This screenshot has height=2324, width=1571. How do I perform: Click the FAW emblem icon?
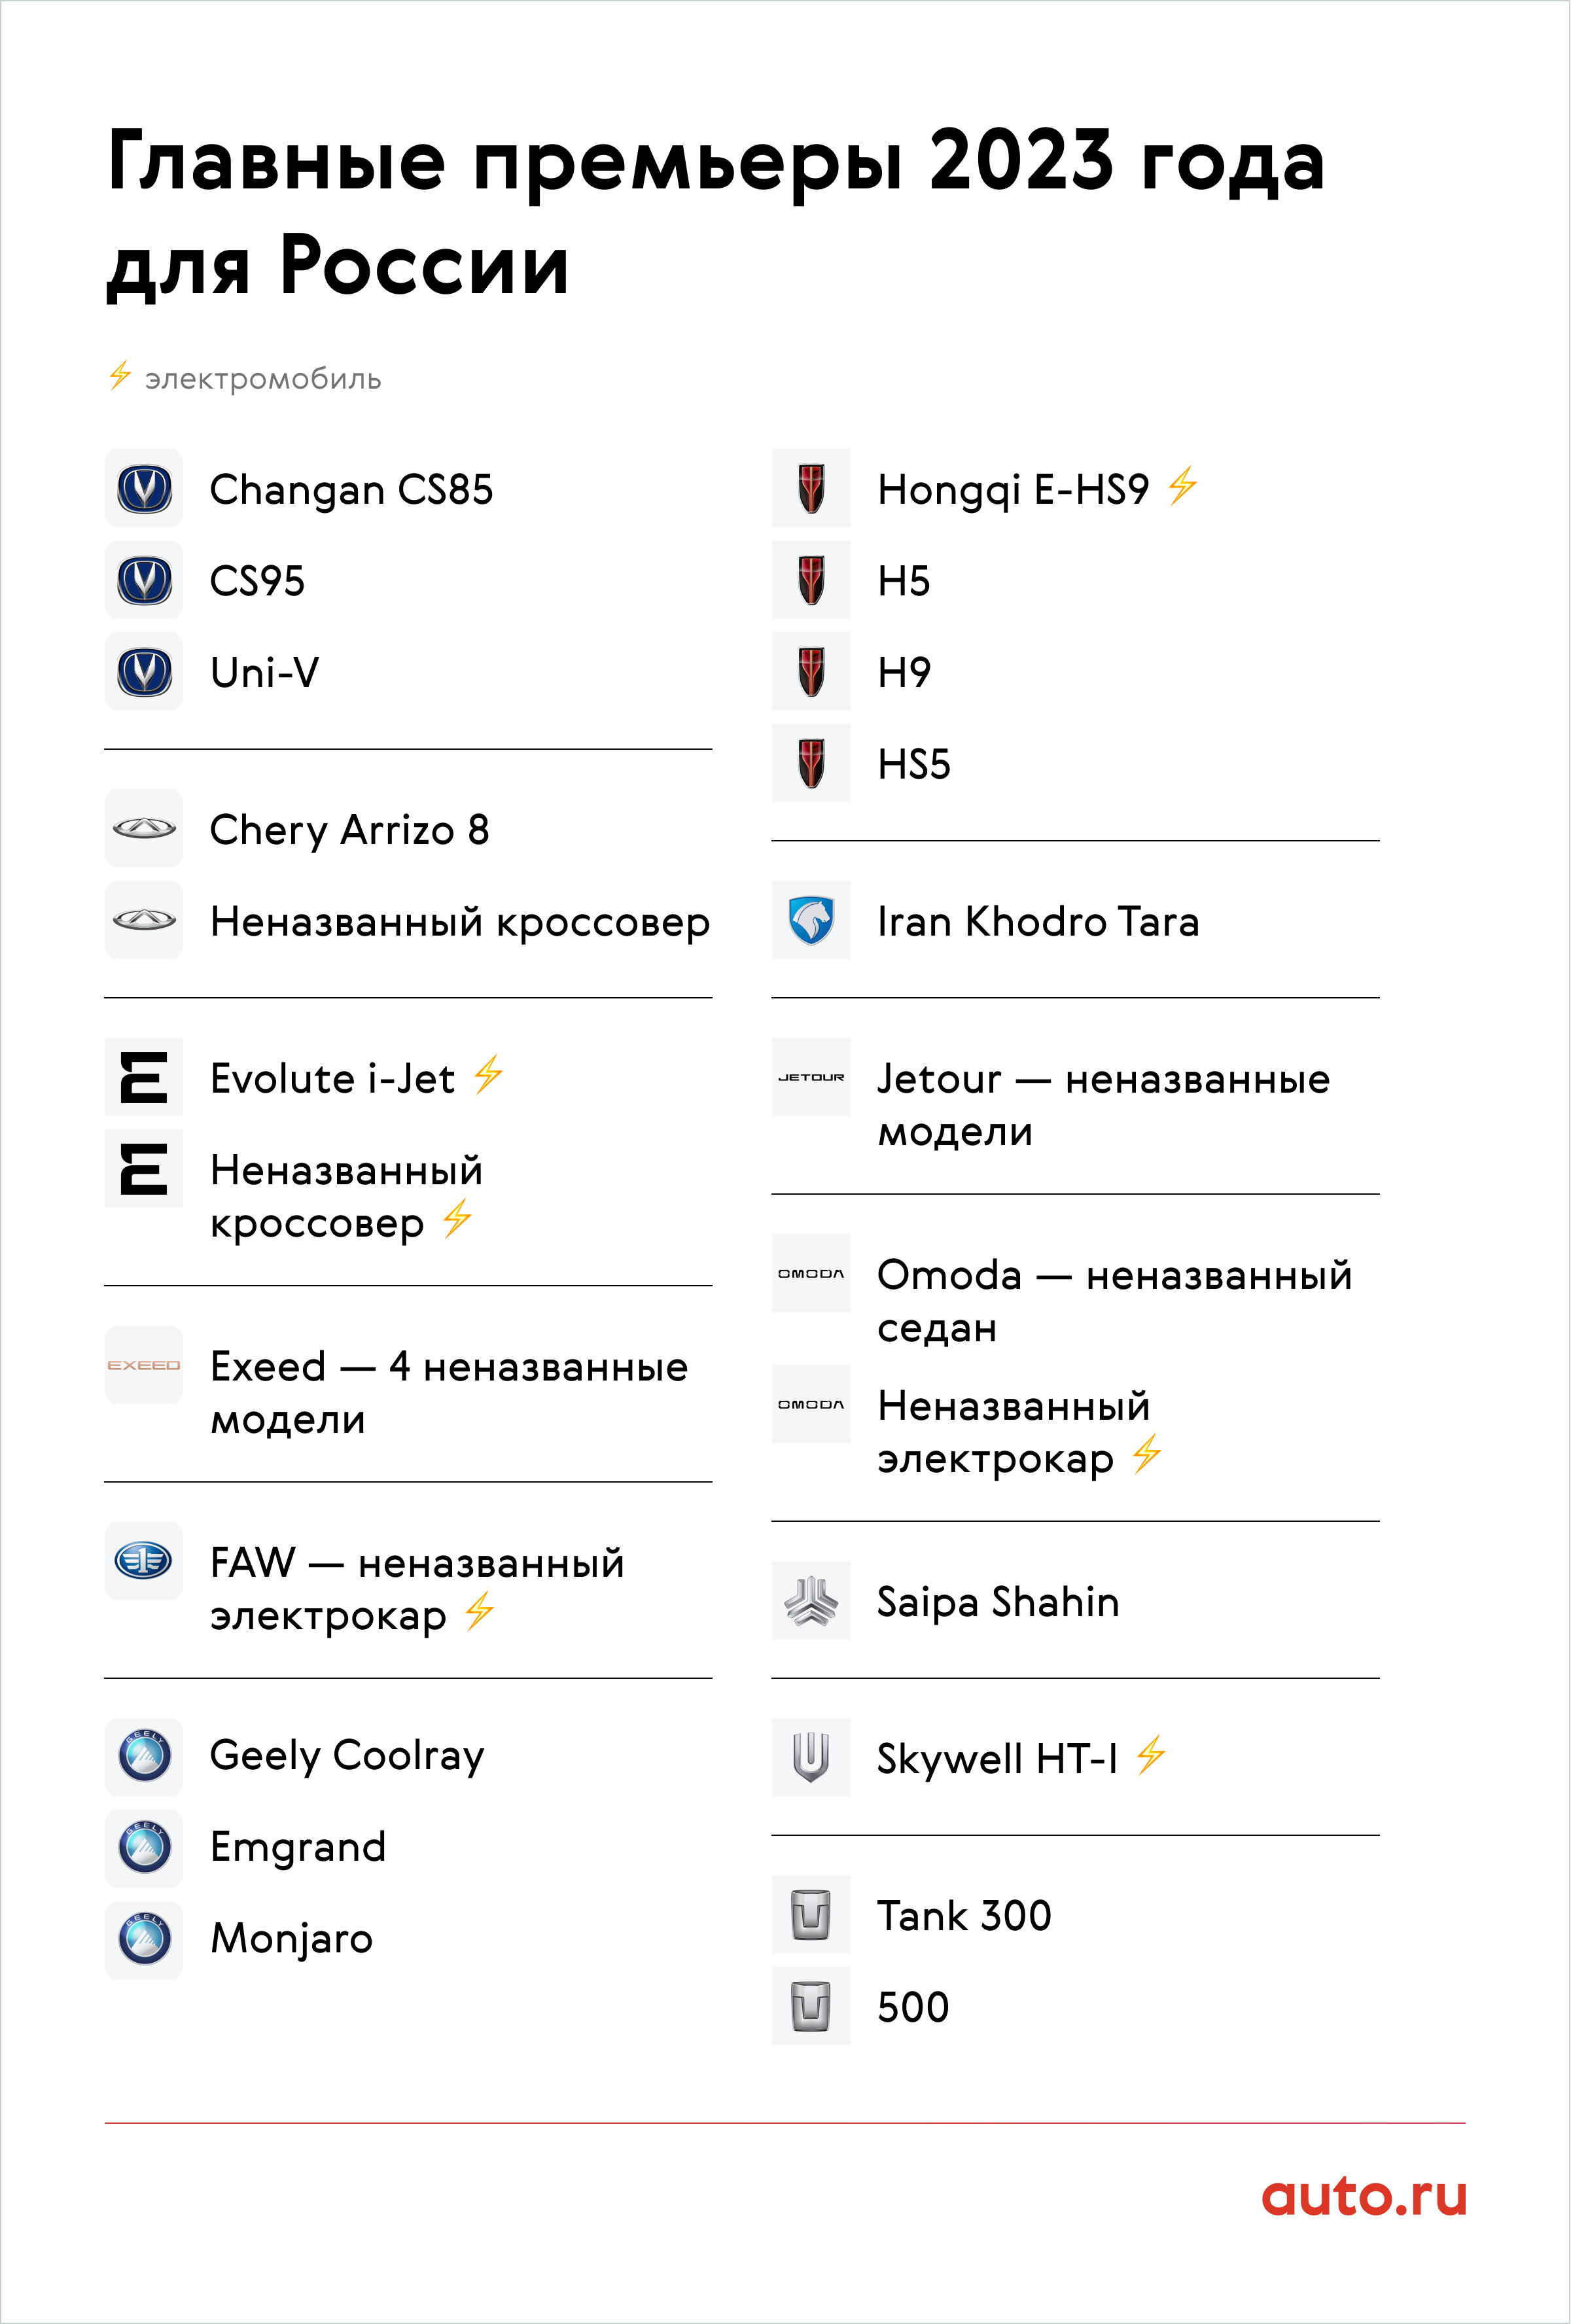144,1561
